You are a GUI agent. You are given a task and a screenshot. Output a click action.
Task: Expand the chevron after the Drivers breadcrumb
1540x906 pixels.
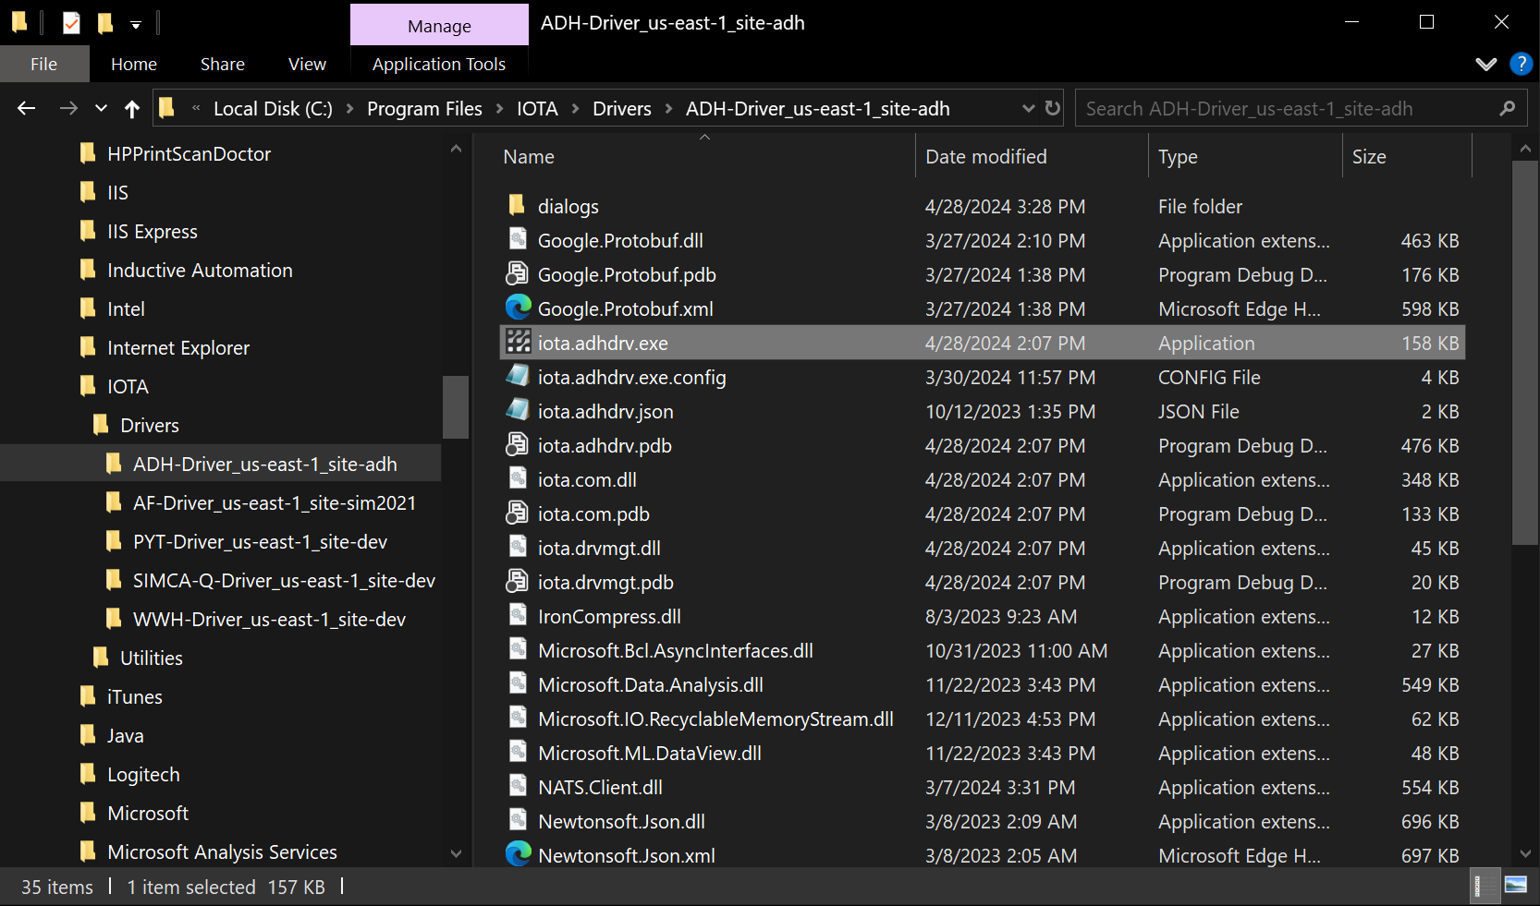click(x=668, y=108)
